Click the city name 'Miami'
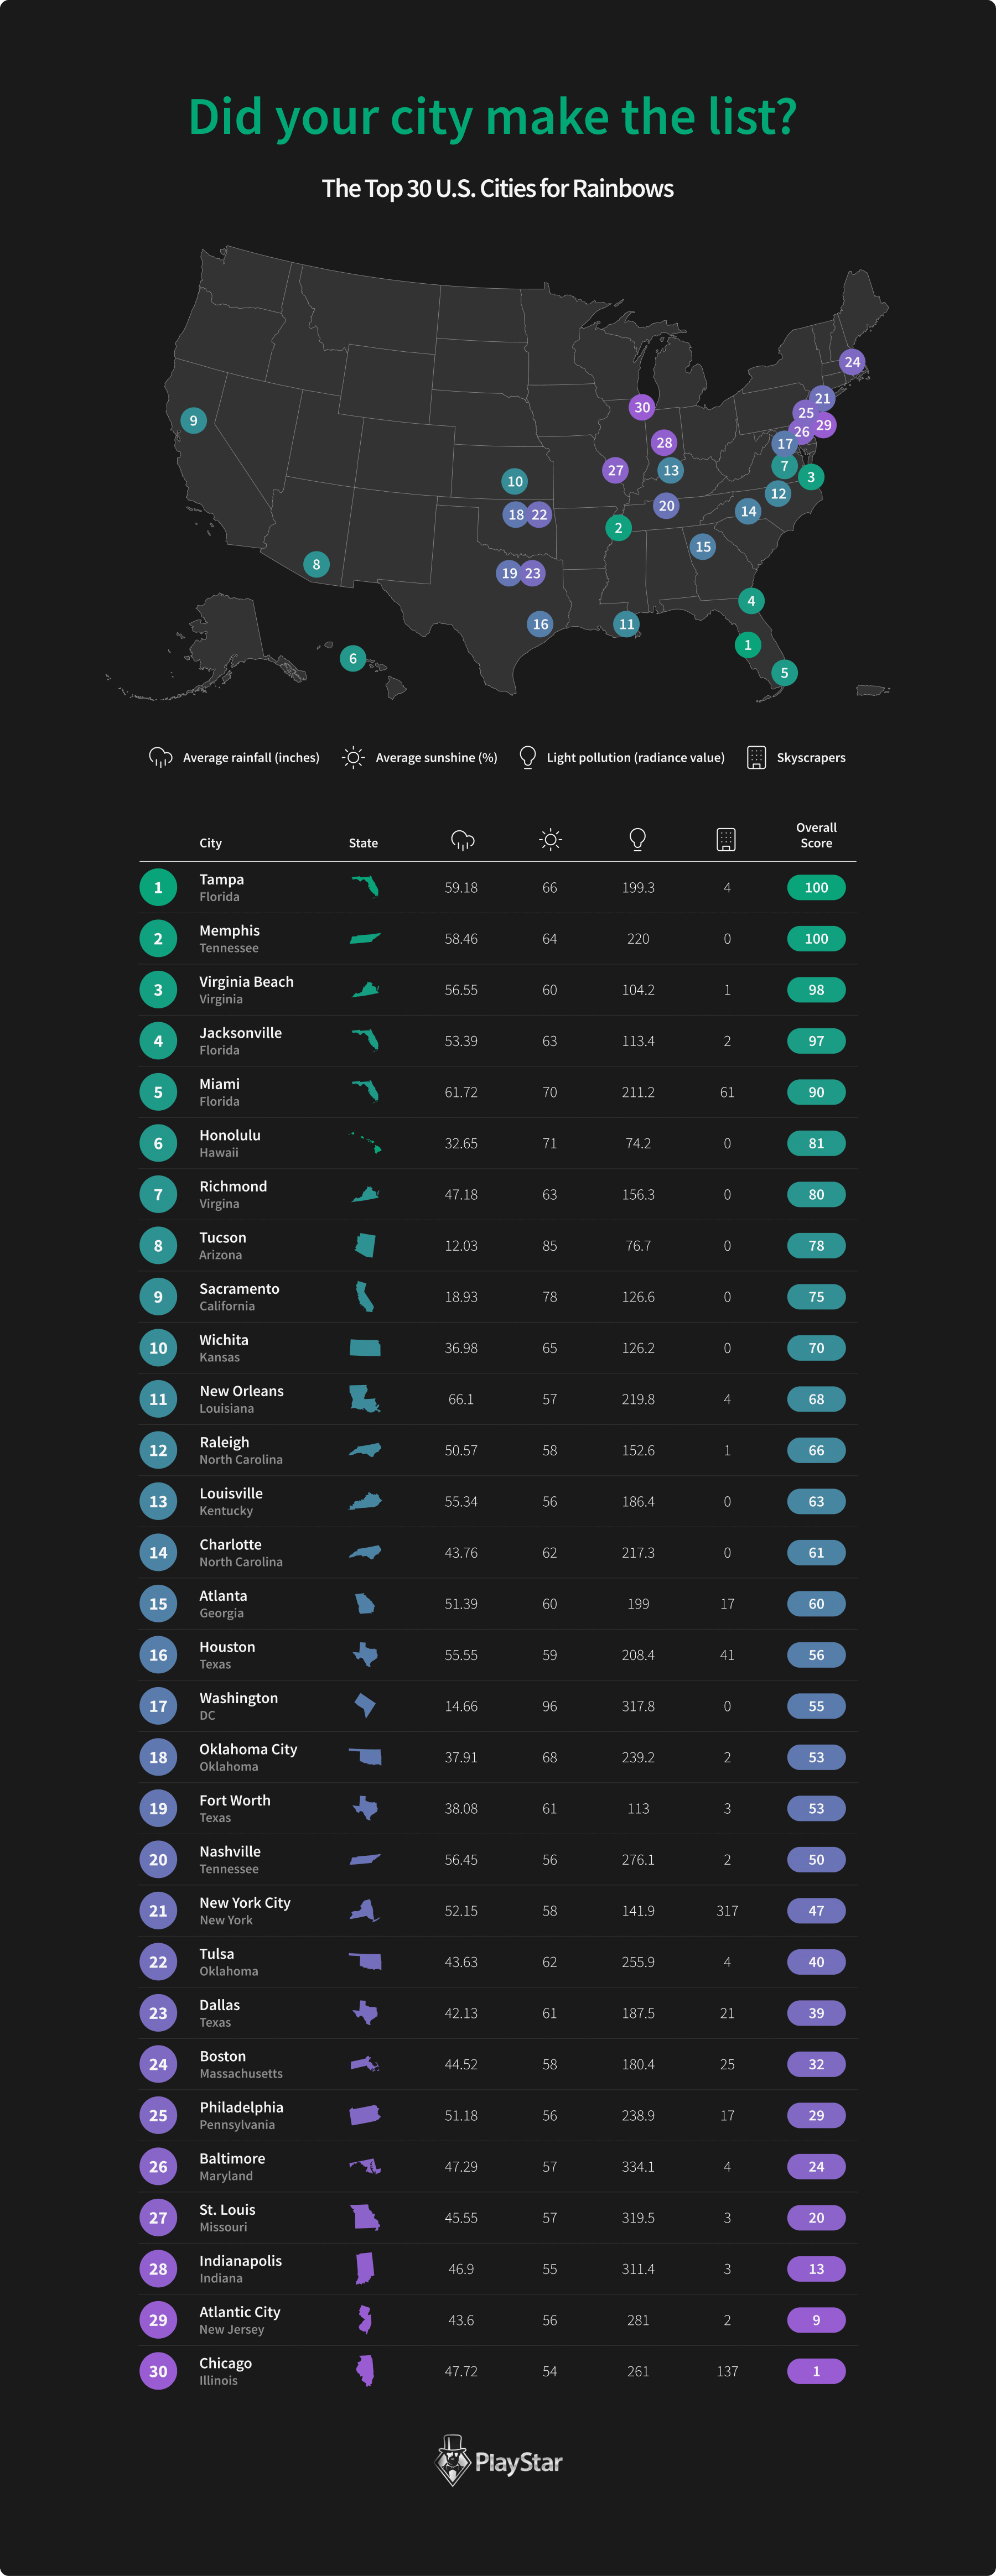This screenshot has width=996, height=2576. click(x=219, y=1083)
